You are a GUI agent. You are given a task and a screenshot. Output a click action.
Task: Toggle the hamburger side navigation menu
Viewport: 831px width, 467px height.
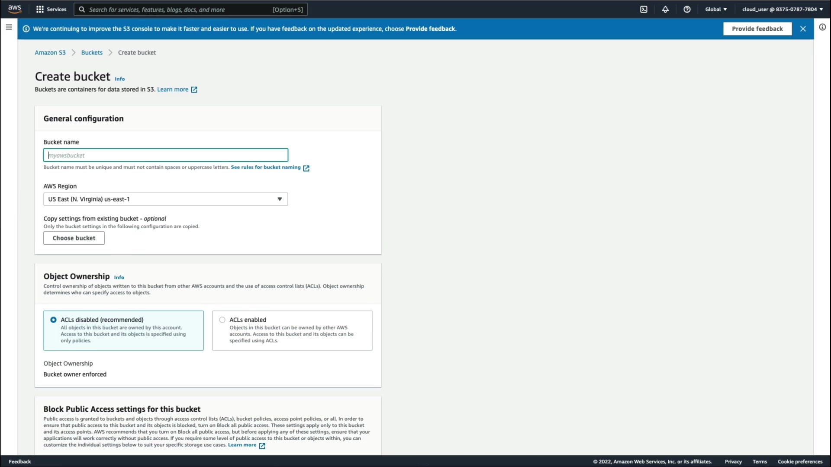tap(9, 27)
